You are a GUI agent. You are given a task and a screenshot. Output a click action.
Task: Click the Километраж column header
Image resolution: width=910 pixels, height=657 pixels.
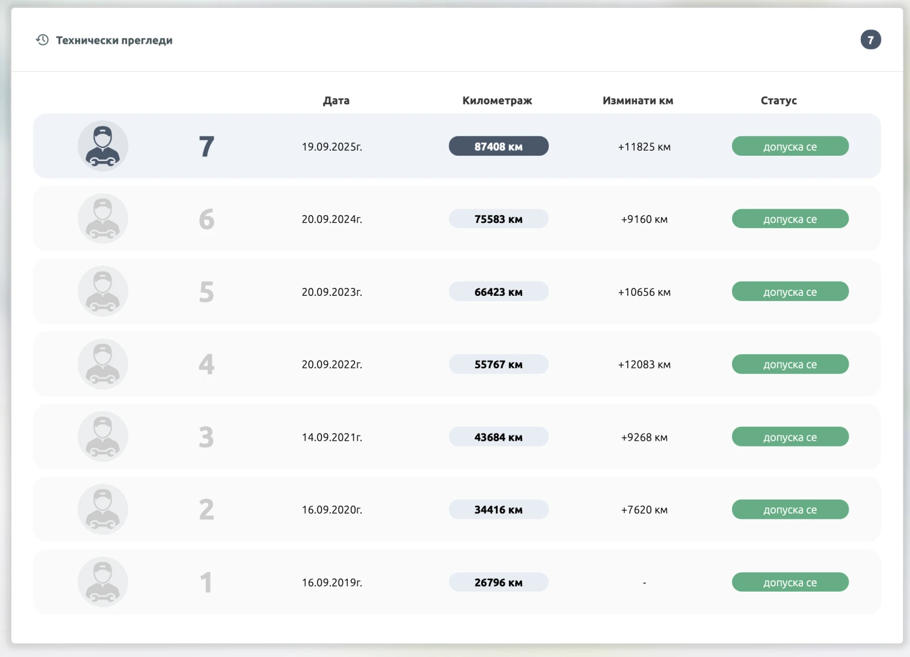pyautogui.click(x=497, y=101)
